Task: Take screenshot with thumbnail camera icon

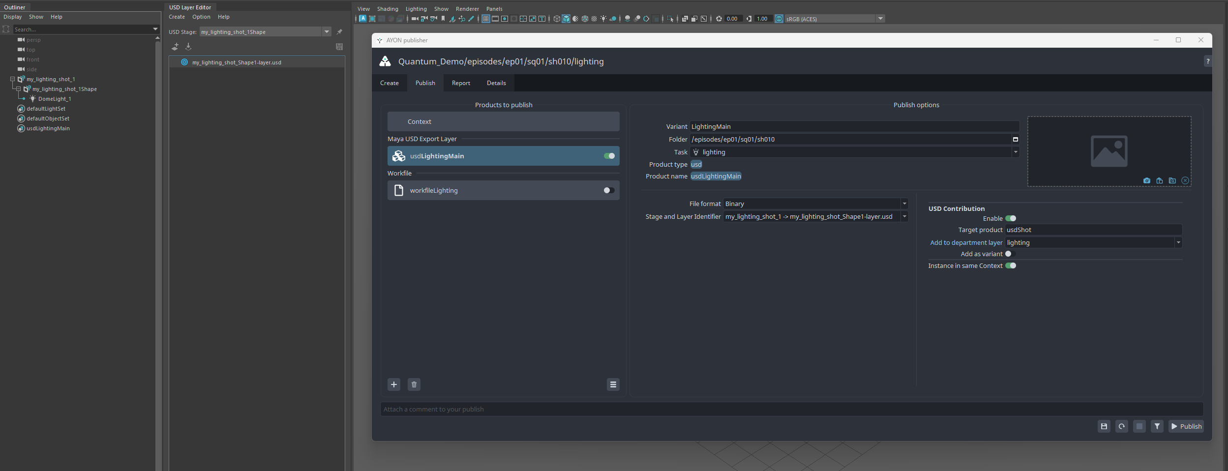Action: 1146,180
